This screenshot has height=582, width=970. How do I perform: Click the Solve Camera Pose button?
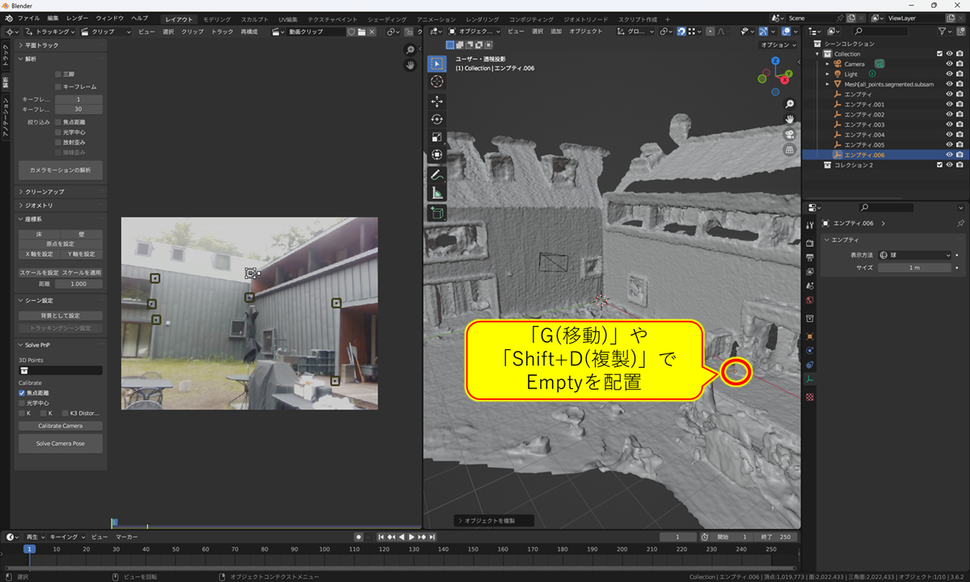click(61, 443)
